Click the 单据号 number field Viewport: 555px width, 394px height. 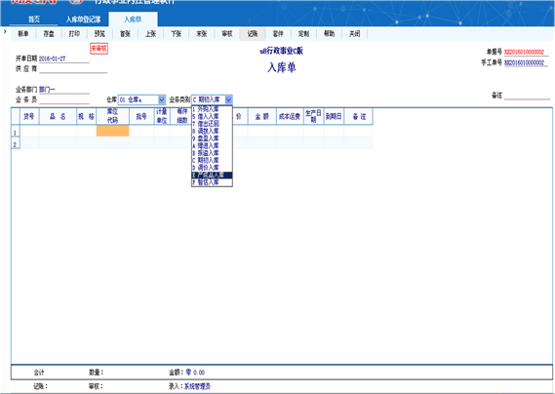click(x=527, y=53)
